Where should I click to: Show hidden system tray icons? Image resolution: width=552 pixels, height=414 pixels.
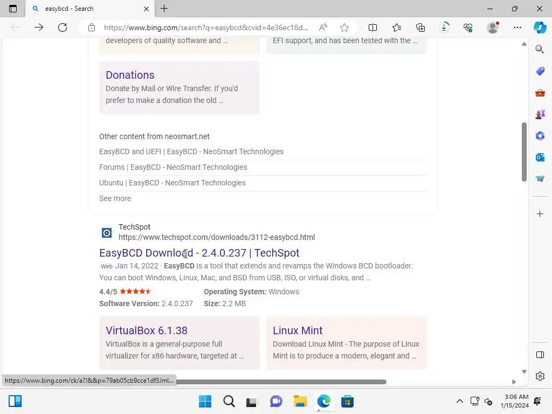click(459, 401)
